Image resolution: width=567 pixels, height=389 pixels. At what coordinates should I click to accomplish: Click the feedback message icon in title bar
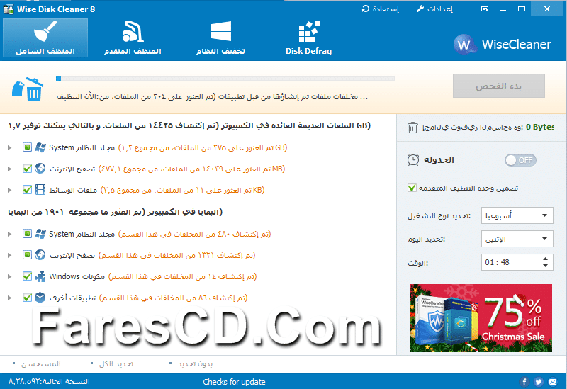pos(485,9)
